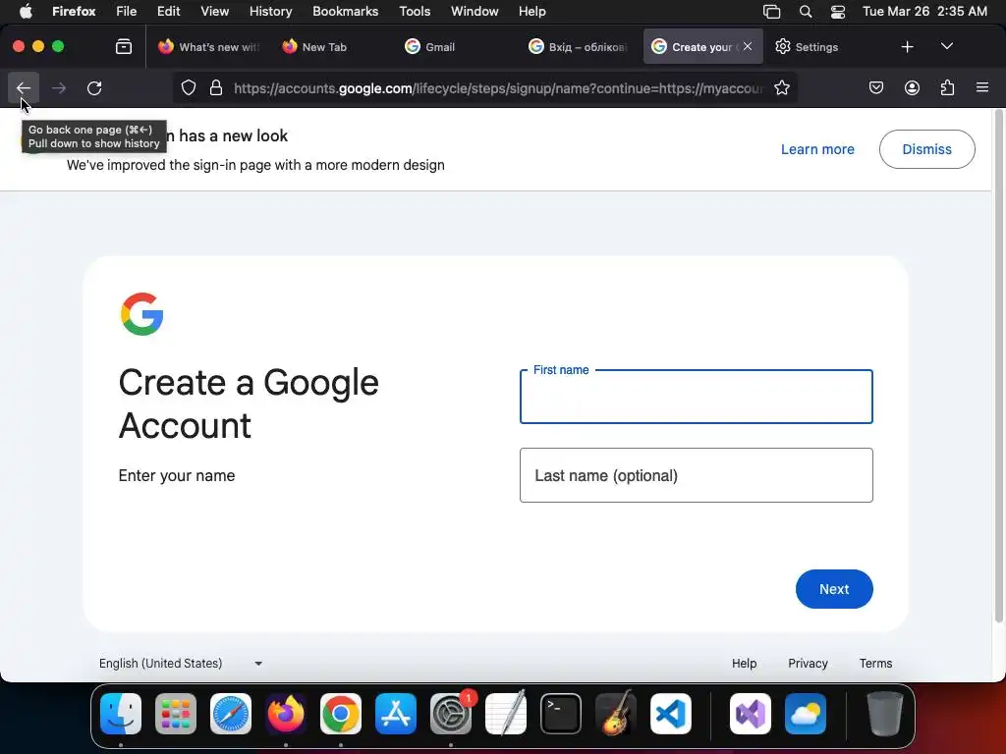Open the Help menu in menu bar
The height and width of the screenshot is (754, 1006).
[531, 11]
